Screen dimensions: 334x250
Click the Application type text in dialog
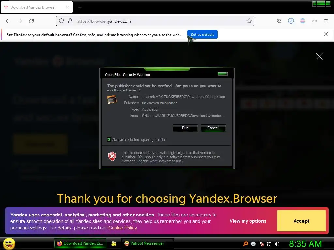[150, 109]
